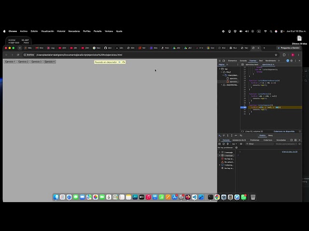Toggle the live expression eye icon
309x231 pixels.
pyautogui.click(x=241, y=144)
